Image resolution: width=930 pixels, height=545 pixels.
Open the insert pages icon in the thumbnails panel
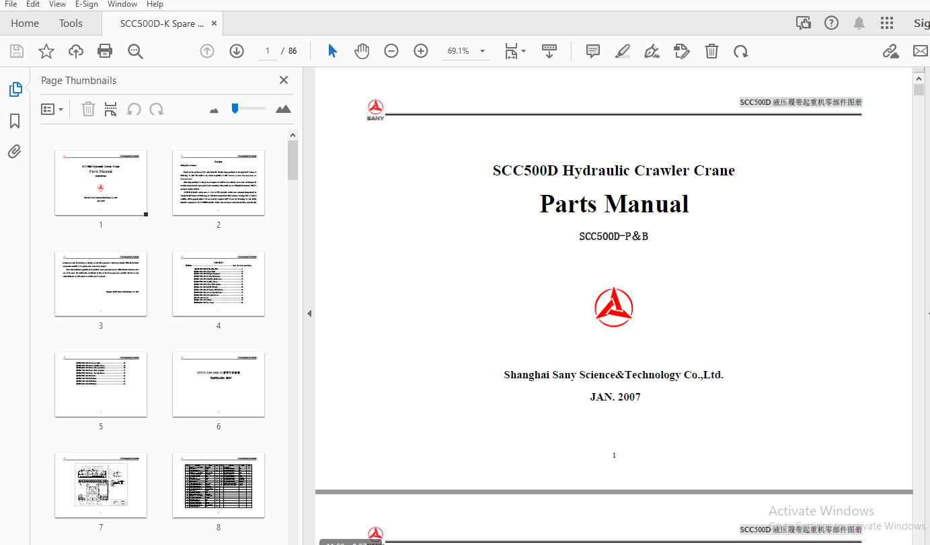pos(111,109)
